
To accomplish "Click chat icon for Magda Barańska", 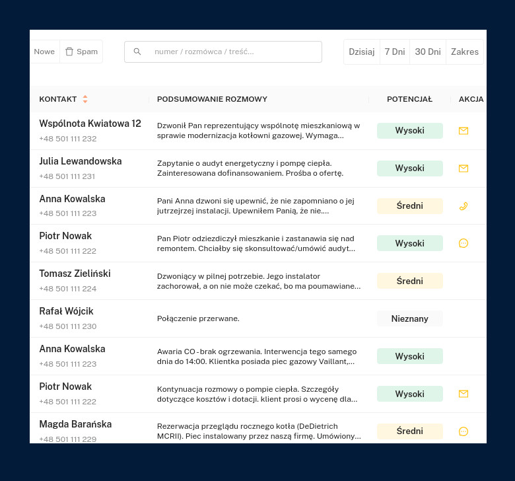I will tap(463, 431).
